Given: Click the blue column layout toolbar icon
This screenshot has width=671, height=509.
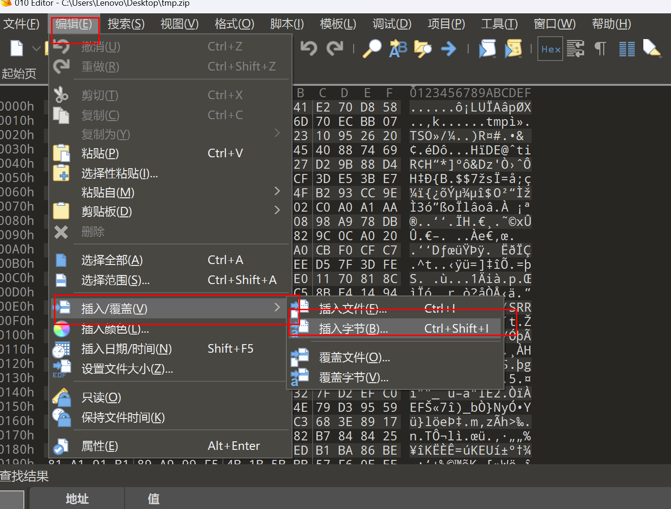Looking at the screenshot, I should click(x=627, y=49).
